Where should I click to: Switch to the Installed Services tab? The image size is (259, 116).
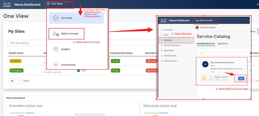206,44
